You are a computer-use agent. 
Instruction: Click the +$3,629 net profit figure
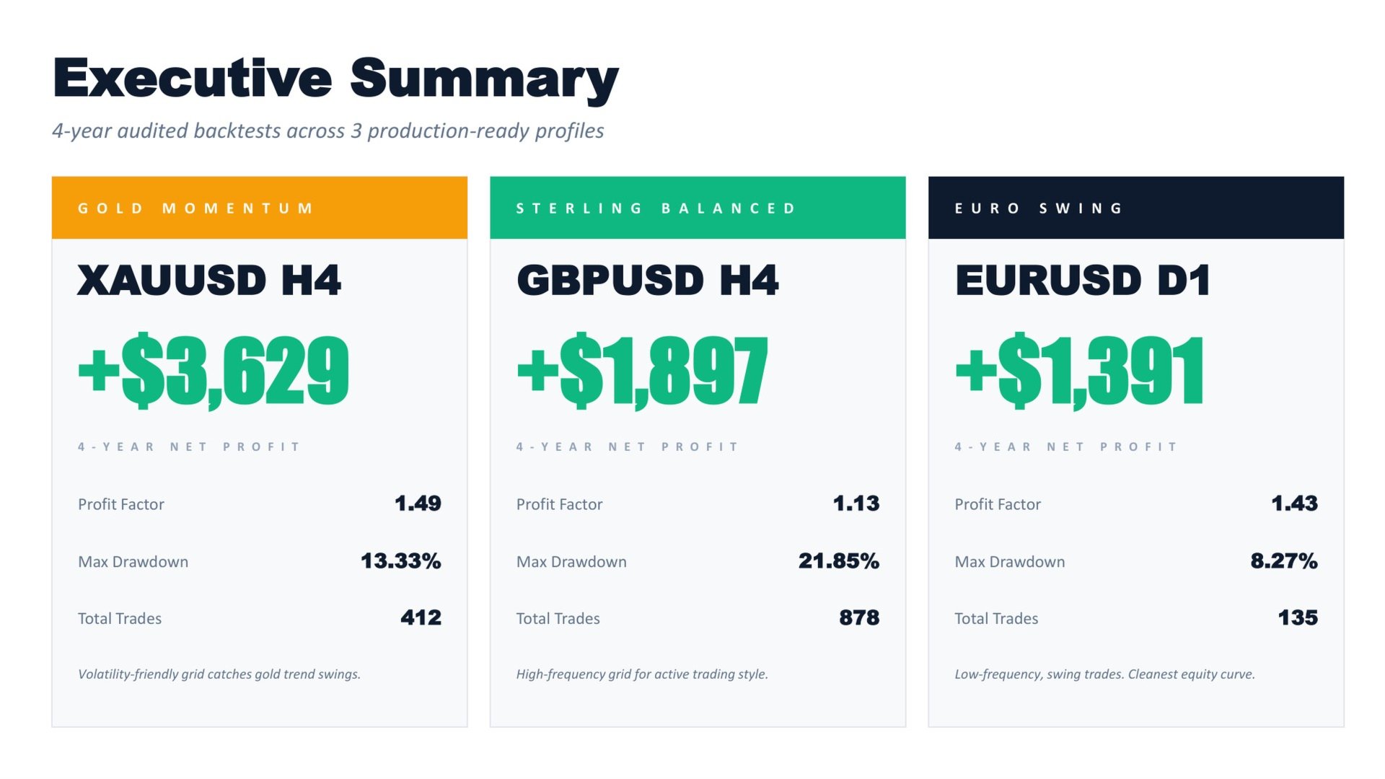click(x=214, y=371)
